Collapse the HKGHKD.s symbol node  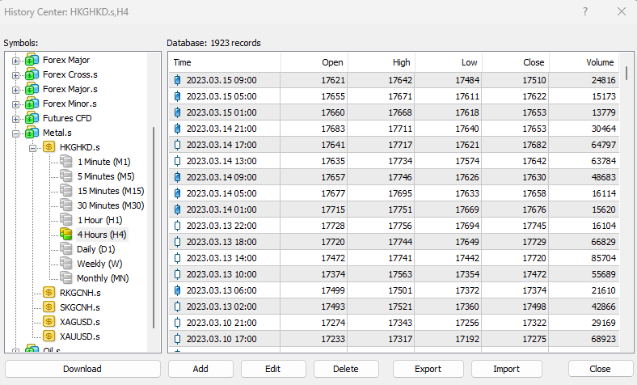(33, 147)
